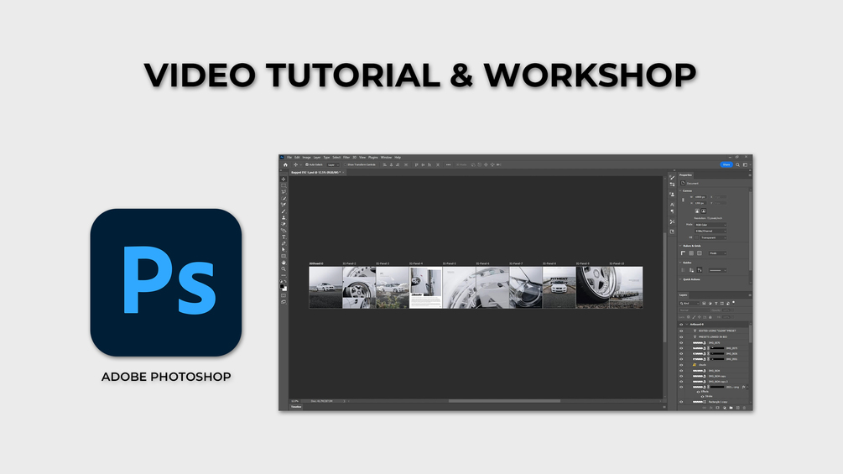Viewport: 843px width, 474px height.
Task: Open the Kind filter dropdown in Layers
Action: (x=689, y=303)
